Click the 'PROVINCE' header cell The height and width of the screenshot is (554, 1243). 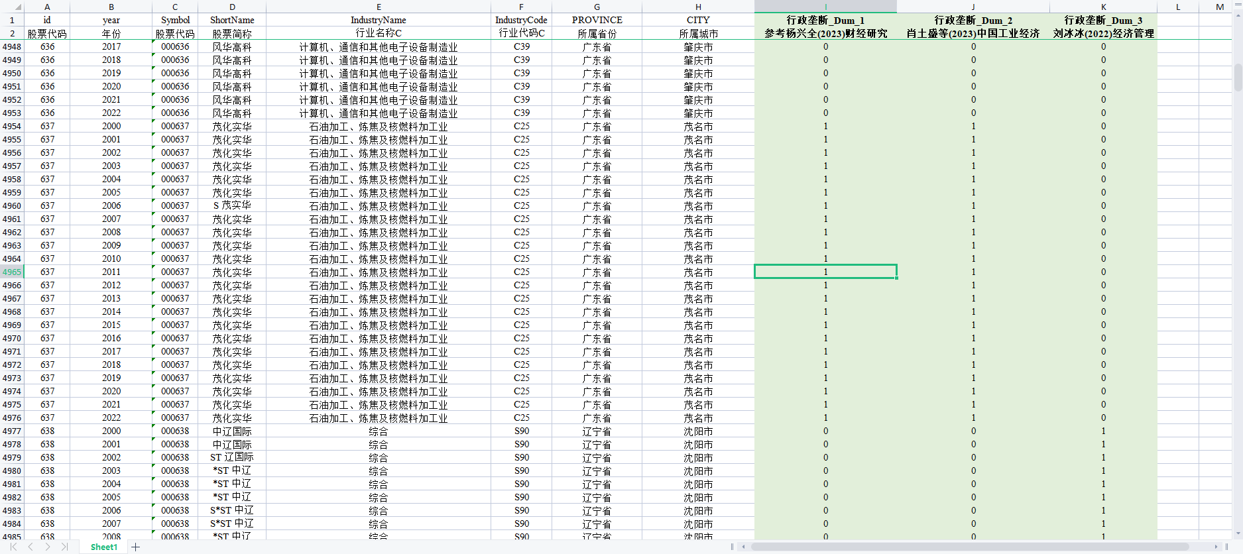(597, 20)
